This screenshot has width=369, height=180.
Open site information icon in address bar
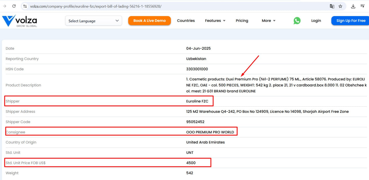[x=25, y=6]
